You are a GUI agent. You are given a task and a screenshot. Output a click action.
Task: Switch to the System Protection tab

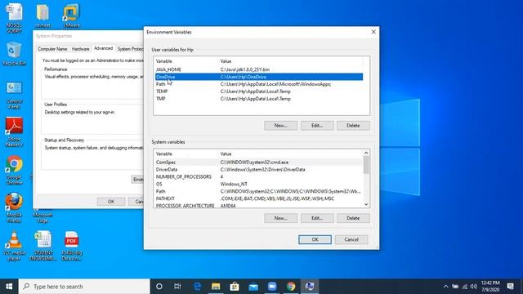coord(130,49)
